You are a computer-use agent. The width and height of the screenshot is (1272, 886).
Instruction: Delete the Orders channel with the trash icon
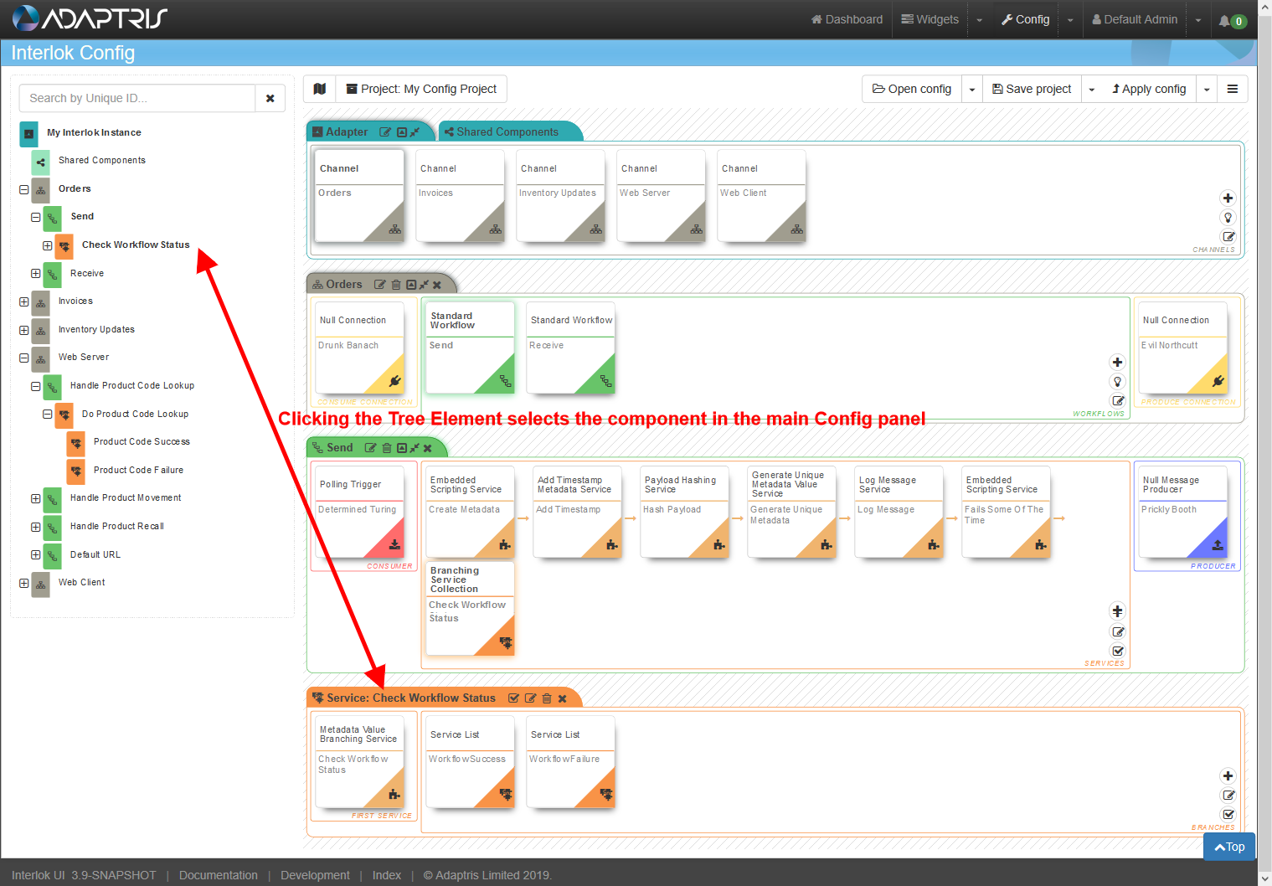396,285
